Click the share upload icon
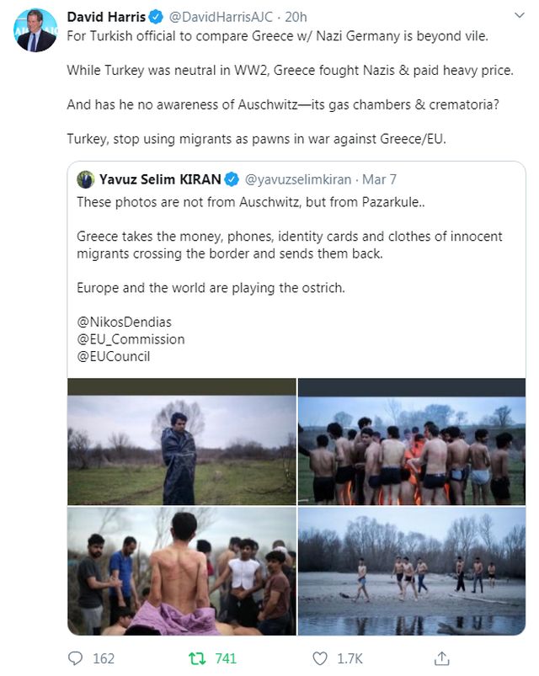The height and width of the screenshot is (676, 539). 441,658
